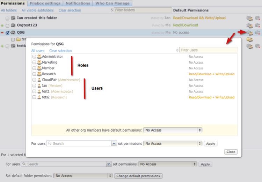
Task: Open the Who Can Manage tab
Action: [x=112, y=3]
